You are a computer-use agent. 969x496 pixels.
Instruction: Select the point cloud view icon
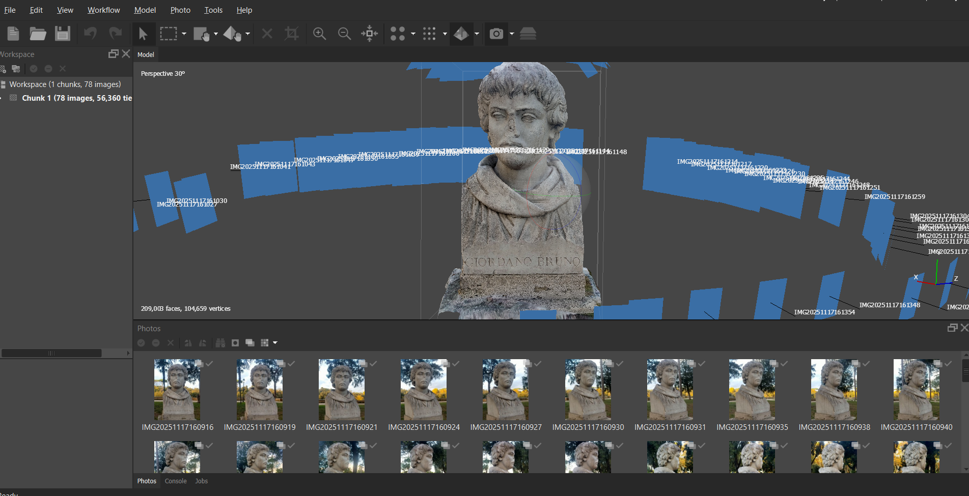pos(398,34)
